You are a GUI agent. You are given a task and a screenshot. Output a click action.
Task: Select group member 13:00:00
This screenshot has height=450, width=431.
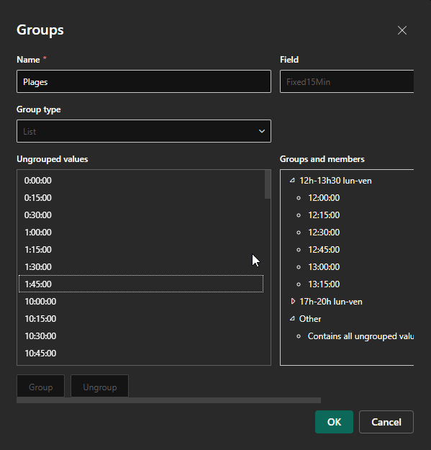click(x=324, y=267)
